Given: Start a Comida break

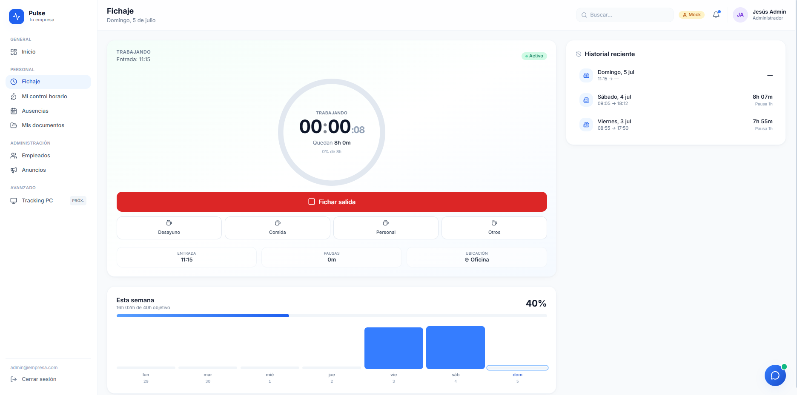Looking at the screenshot, I should click(278, 228).
